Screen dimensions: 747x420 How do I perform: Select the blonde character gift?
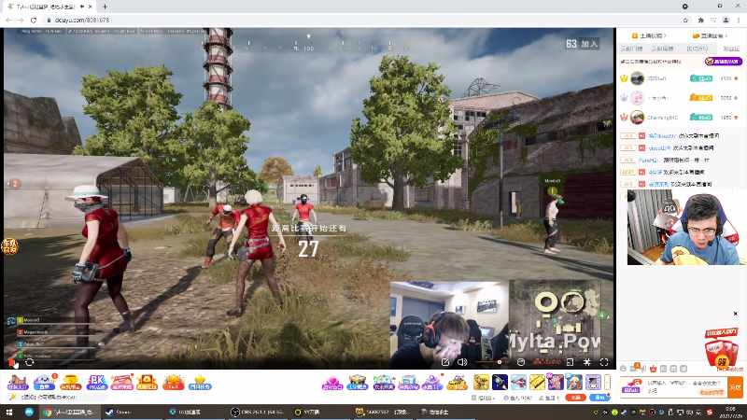click(574, 383)
